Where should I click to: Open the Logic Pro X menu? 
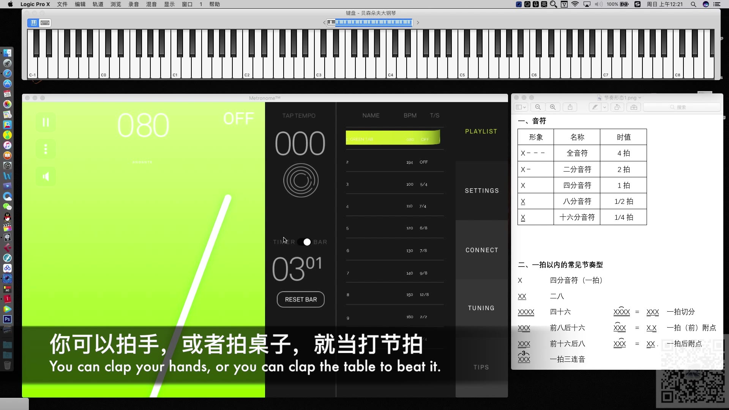pyautogui.click(x=35, y=4)
